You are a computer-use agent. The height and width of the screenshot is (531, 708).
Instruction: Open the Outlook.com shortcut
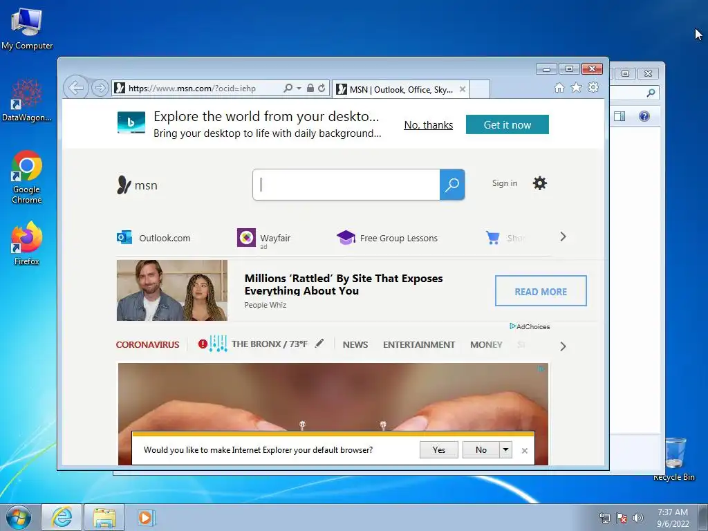[153, 238]
